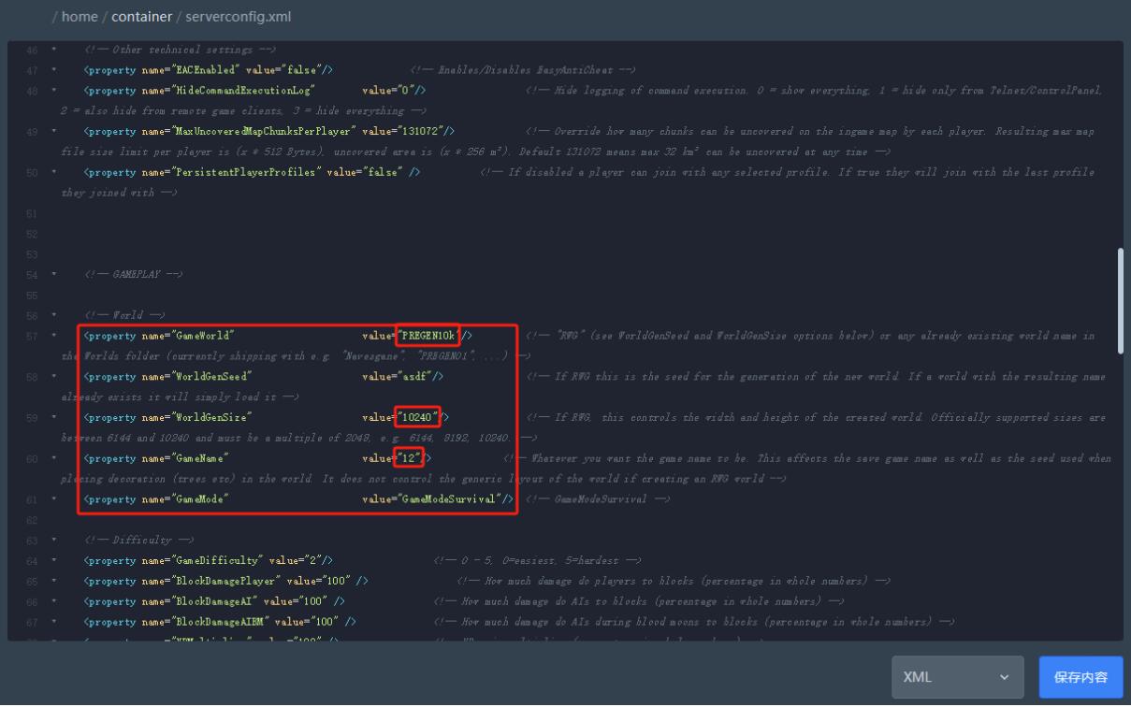This screenshot has height=707, width=1131.
Task: Toggle fold arrow on line 65
Action: 53,581
